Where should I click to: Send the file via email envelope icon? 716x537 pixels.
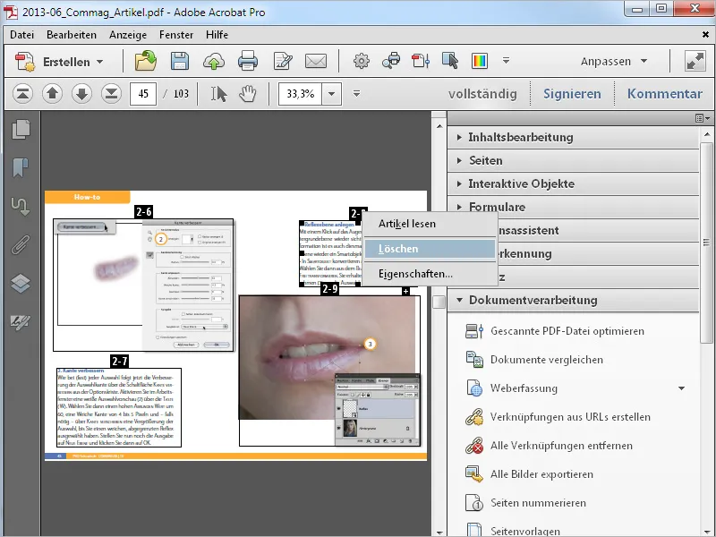point(315,62)
